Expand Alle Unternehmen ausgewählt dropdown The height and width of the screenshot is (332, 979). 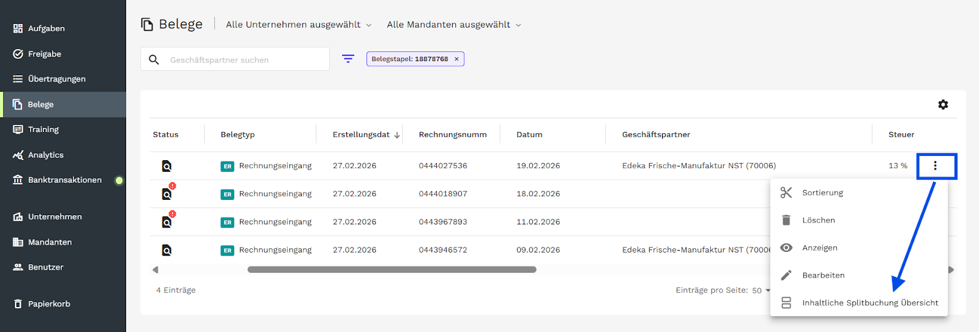(x=299, y=24)
